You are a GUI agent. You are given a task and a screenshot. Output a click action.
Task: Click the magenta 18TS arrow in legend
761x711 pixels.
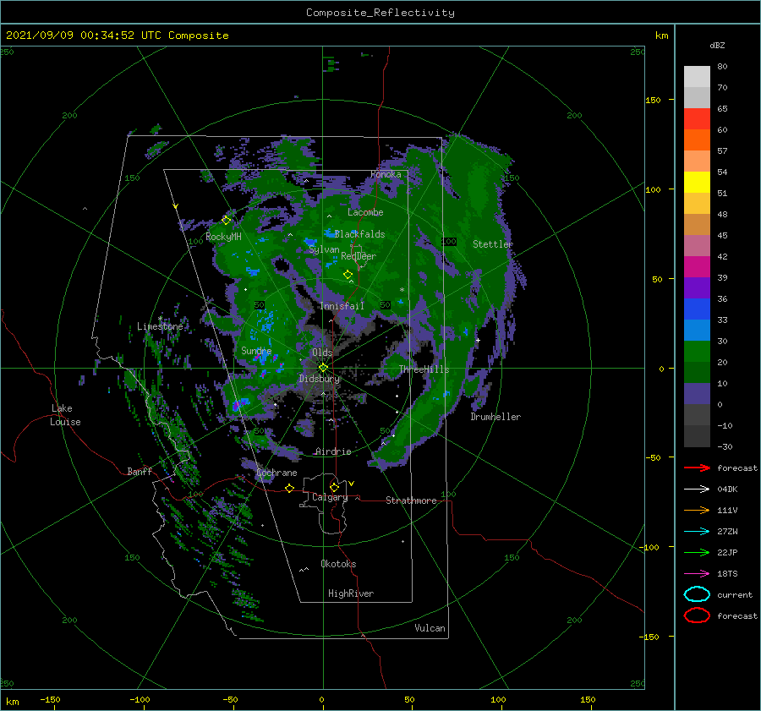click(x=697, y=574)
